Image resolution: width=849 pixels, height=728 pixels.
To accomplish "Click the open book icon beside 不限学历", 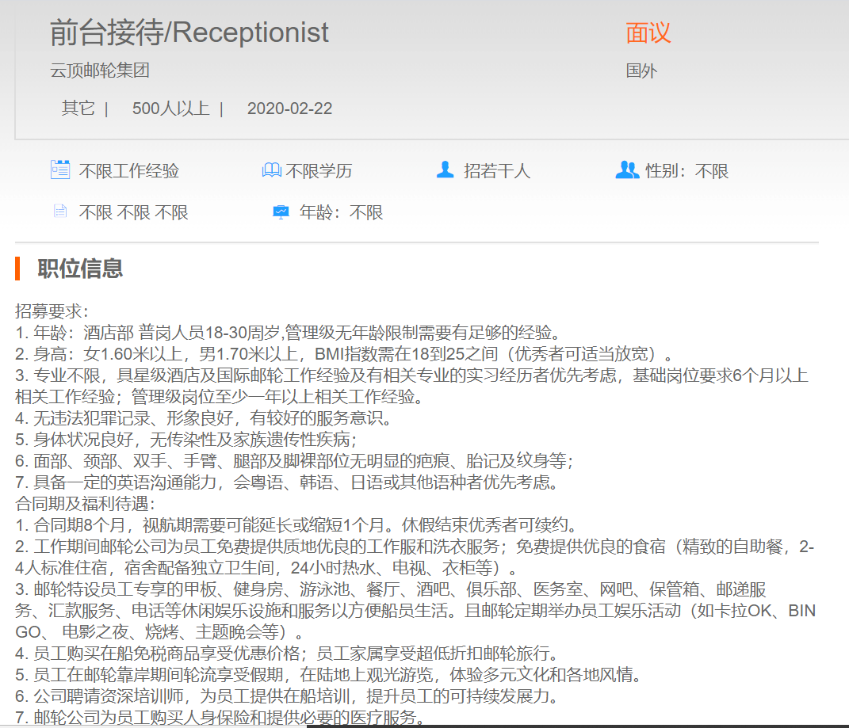I will [x=271, y=170].
